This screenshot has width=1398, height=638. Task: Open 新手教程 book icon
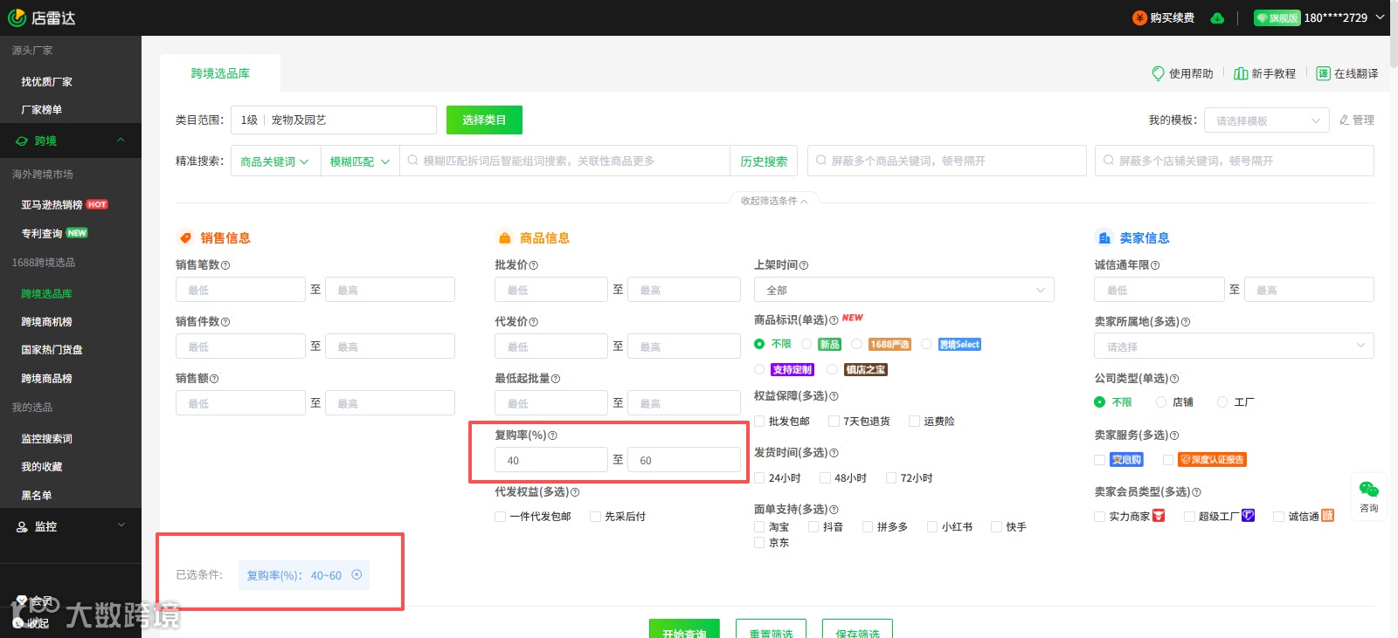1241,73
